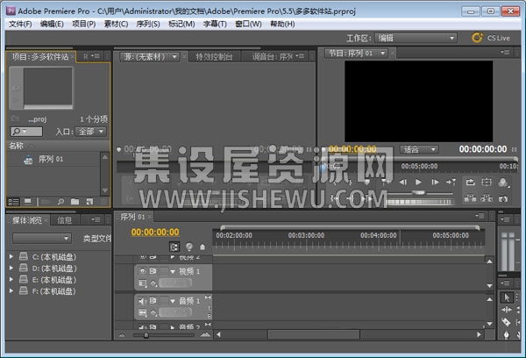The width and height of the screenshot is (526, 358).
Task: Toggle safe margins in program monitor
Action: (x=487, y=183)
